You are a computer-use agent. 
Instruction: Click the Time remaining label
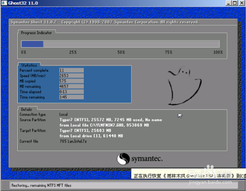click(32, 97)
